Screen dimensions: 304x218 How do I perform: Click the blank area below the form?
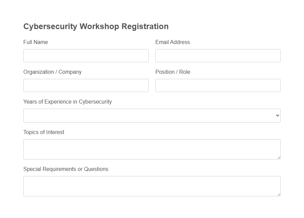[152, 208]
